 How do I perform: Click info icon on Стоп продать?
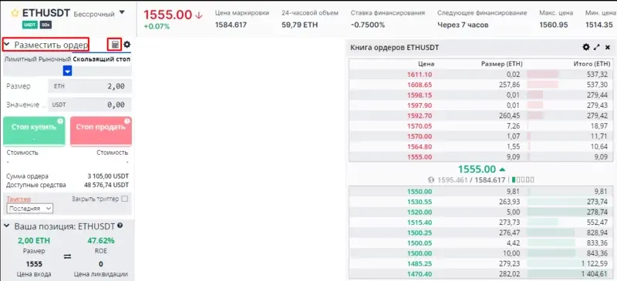point(127,121)
